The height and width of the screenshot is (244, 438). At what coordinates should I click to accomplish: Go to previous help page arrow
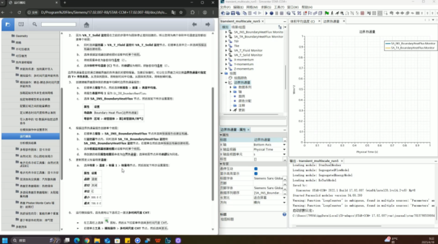click(x=194, y=24)
